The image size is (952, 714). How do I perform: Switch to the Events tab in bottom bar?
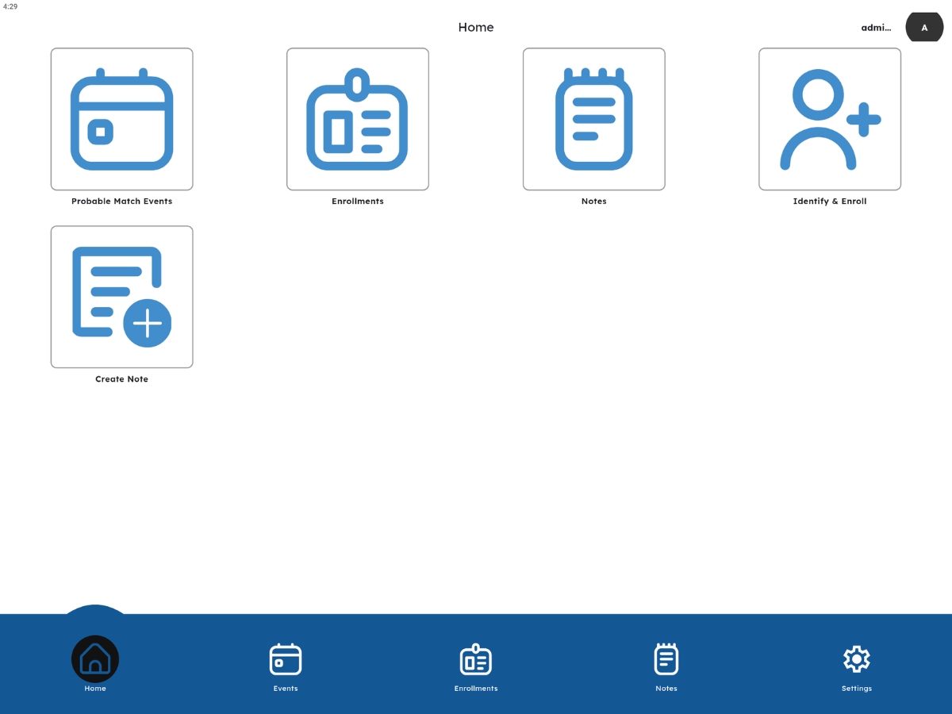(x=286, y=666)
